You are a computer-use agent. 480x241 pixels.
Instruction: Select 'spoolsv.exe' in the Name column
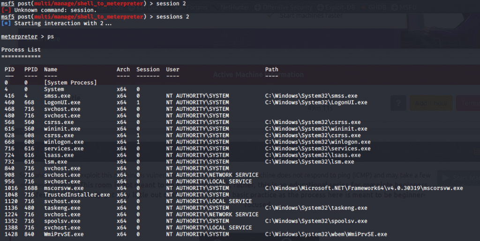pyautogui.click(x=62, y=221)
